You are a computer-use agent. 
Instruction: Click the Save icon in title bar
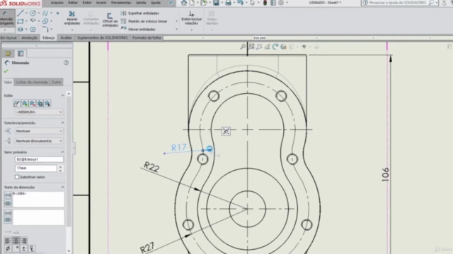pyautogui.click(x=216, y=3)
